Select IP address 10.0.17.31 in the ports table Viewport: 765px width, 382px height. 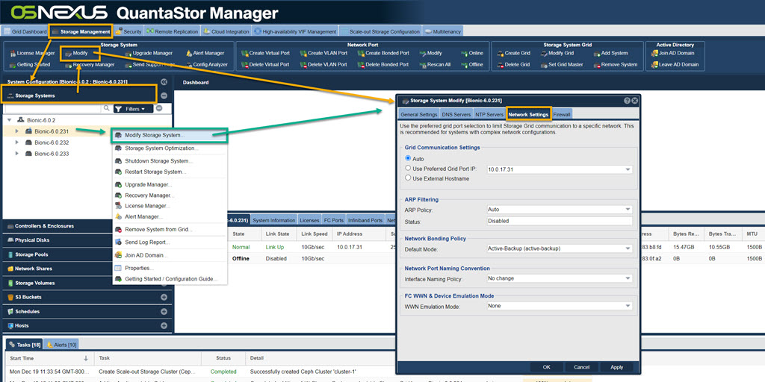pyautogui.click(x=348, y=247)
